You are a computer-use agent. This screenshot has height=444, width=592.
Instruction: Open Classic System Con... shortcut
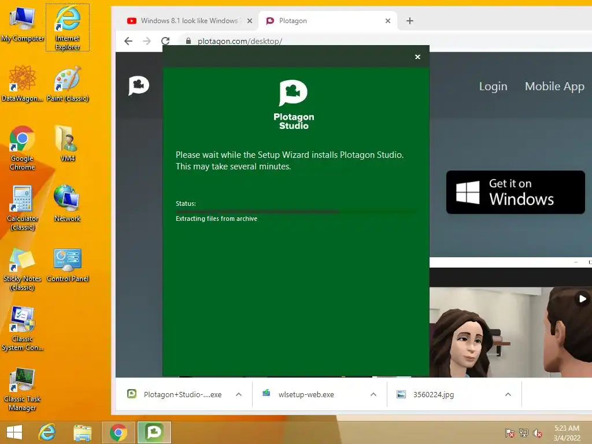[x=23, y=328]
